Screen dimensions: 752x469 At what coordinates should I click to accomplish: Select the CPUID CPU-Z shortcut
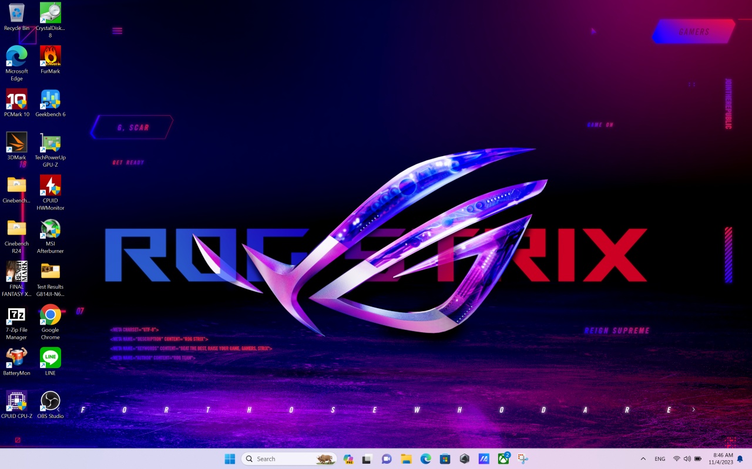coord(16,405)
